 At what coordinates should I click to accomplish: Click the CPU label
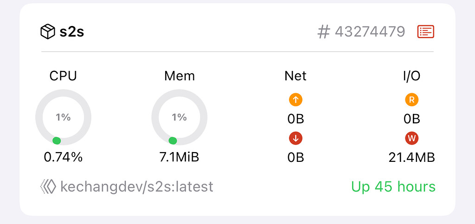pyautogui.click(x=63, y=76)
